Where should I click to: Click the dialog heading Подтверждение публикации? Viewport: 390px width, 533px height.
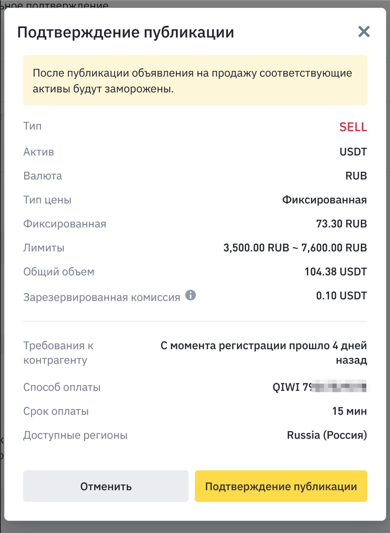[x=125, y=32]
